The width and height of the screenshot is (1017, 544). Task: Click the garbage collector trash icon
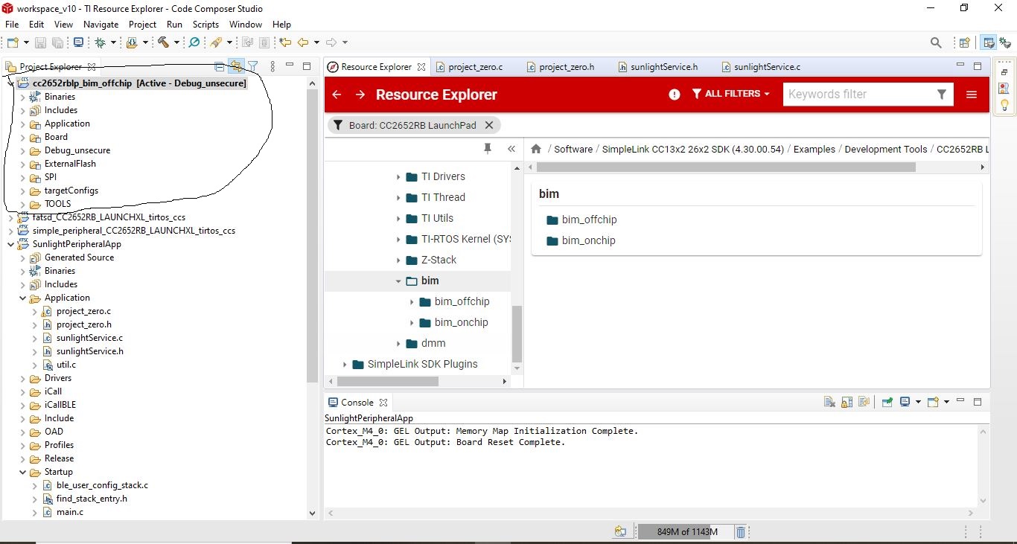(x=741, y=531)
